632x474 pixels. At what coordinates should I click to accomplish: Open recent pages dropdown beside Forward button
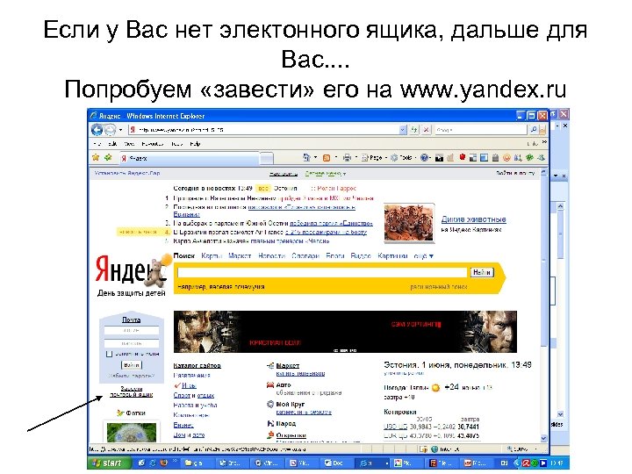pos(120,130)
